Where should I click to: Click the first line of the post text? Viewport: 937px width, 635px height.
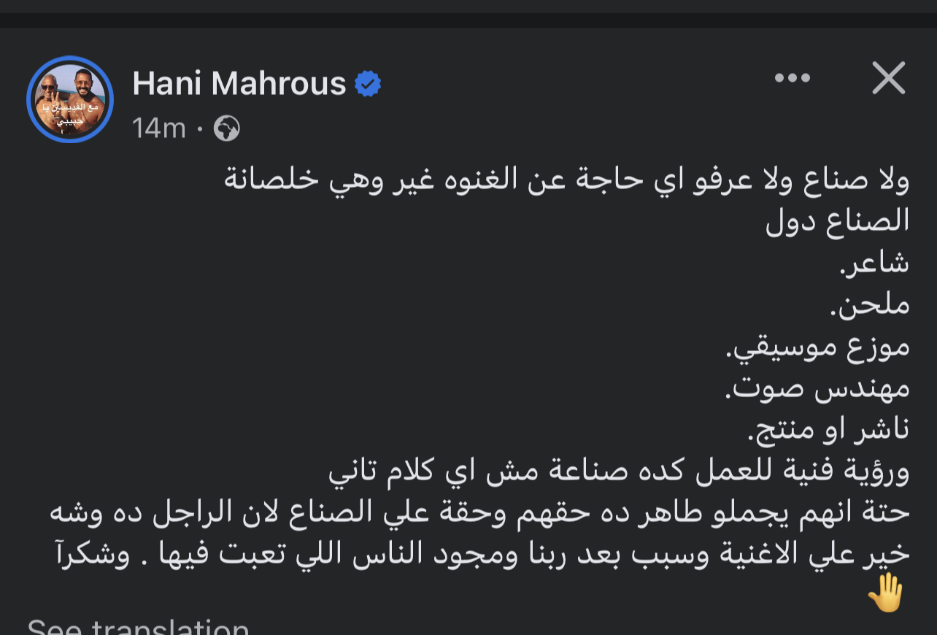pos(566,180)
